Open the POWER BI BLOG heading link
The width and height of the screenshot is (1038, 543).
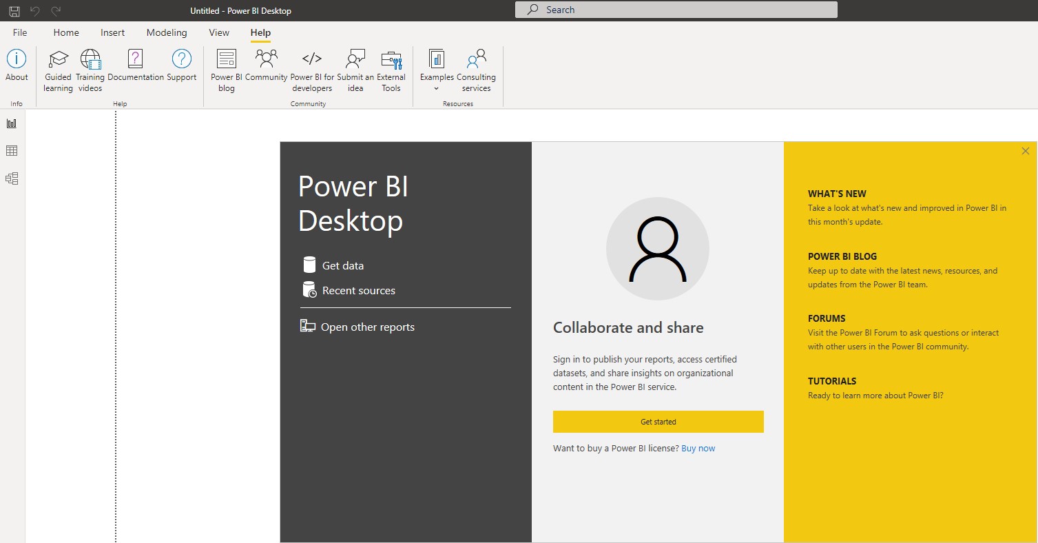pyautogui.click(x=842, y=256)
